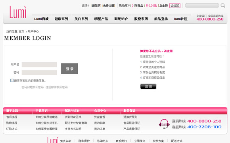Open the 货到付款区域 link
This screenshot has width=230, height=143.
pyautogui.click(x=73, y=117)
